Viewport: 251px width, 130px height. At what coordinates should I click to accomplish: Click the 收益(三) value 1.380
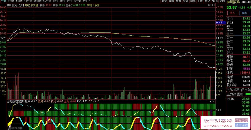point(246,85)
